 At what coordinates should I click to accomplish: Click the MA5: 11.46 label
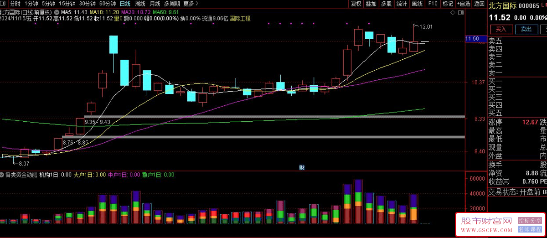click(x=74, y=12)
